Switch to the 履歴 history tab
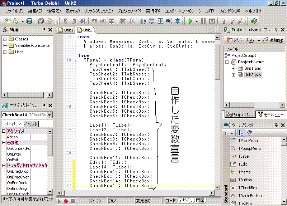 point(200,201)
